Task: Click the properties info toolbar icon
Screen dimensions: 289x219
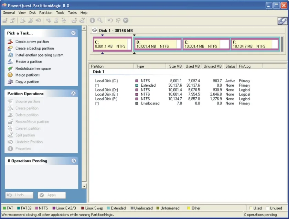Action: [92, 20]
